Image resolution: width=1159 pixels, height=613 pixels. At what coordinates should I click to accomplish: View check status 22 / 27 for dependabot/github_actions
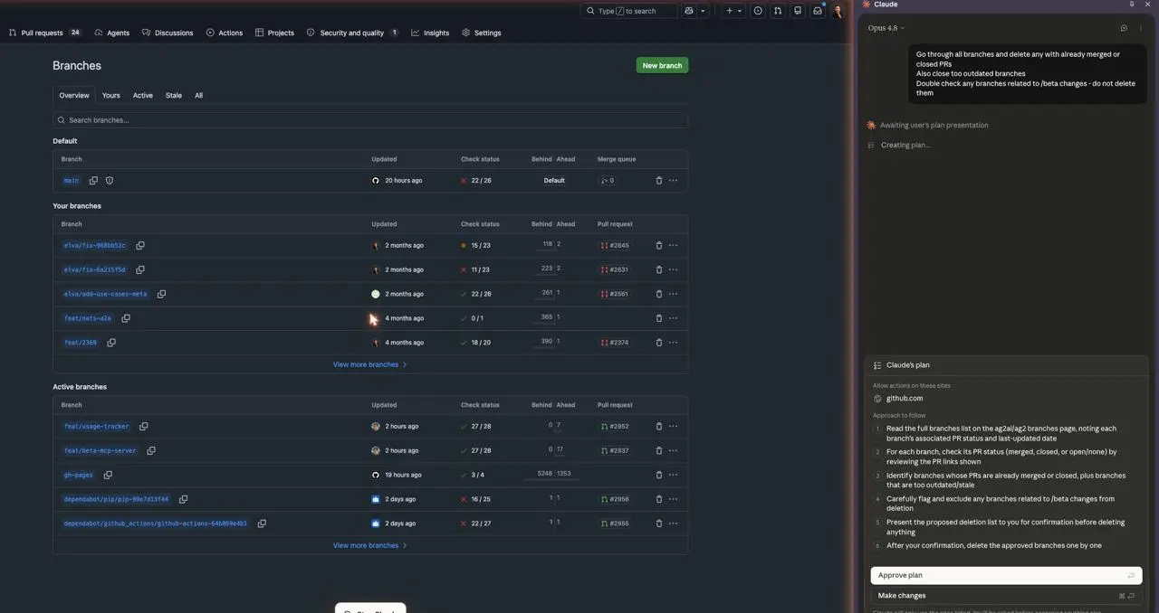pyautogui.click(x=475, y=523)
